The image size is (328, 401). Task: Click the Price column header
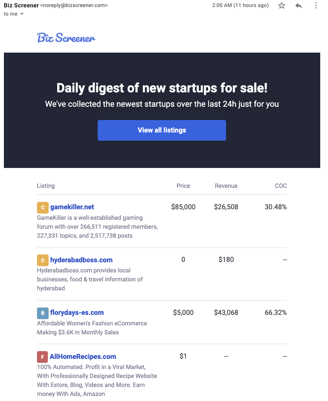coord(183,186)
